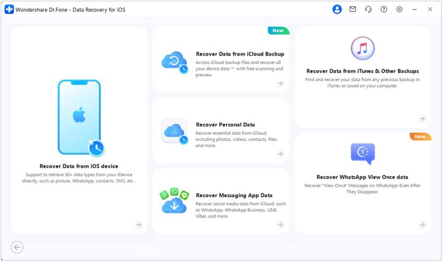Click 'Support to retrieve 30+ data types' description
The width and height of the screenshot is (443, 262).
pyautogui.click(x=79, y=178)
